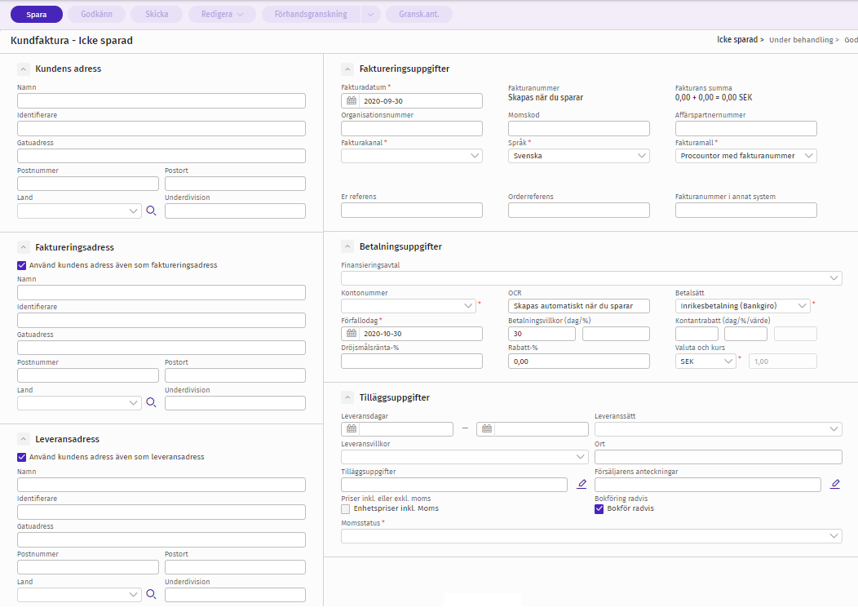Image resolution: width=858 pixels, height=612 pixels.
Task: Focus the Organisationsnummer field
Action: pyautogui.click(x=412, y=128)
